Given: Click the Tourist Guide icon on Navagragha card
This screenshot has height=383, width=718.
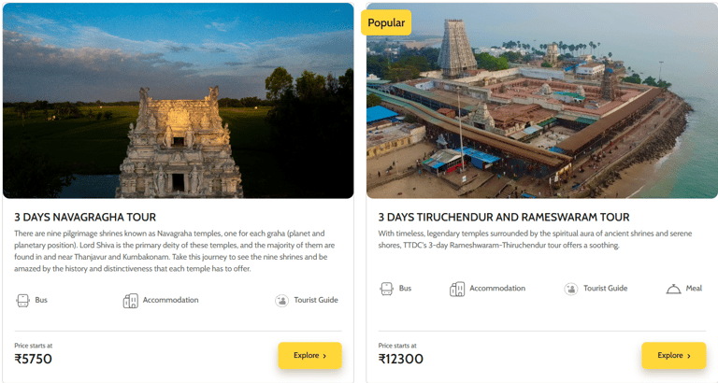Looking at the screenshot, I should pos(281,300).
